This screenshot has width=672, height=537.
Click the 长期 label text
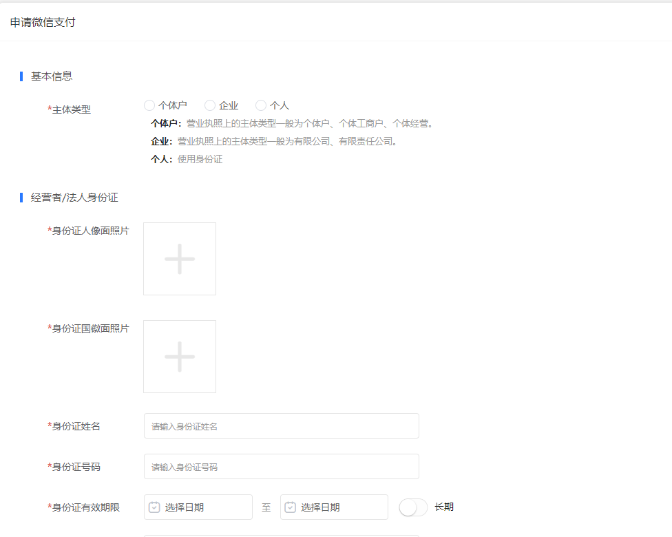(444, 507)
